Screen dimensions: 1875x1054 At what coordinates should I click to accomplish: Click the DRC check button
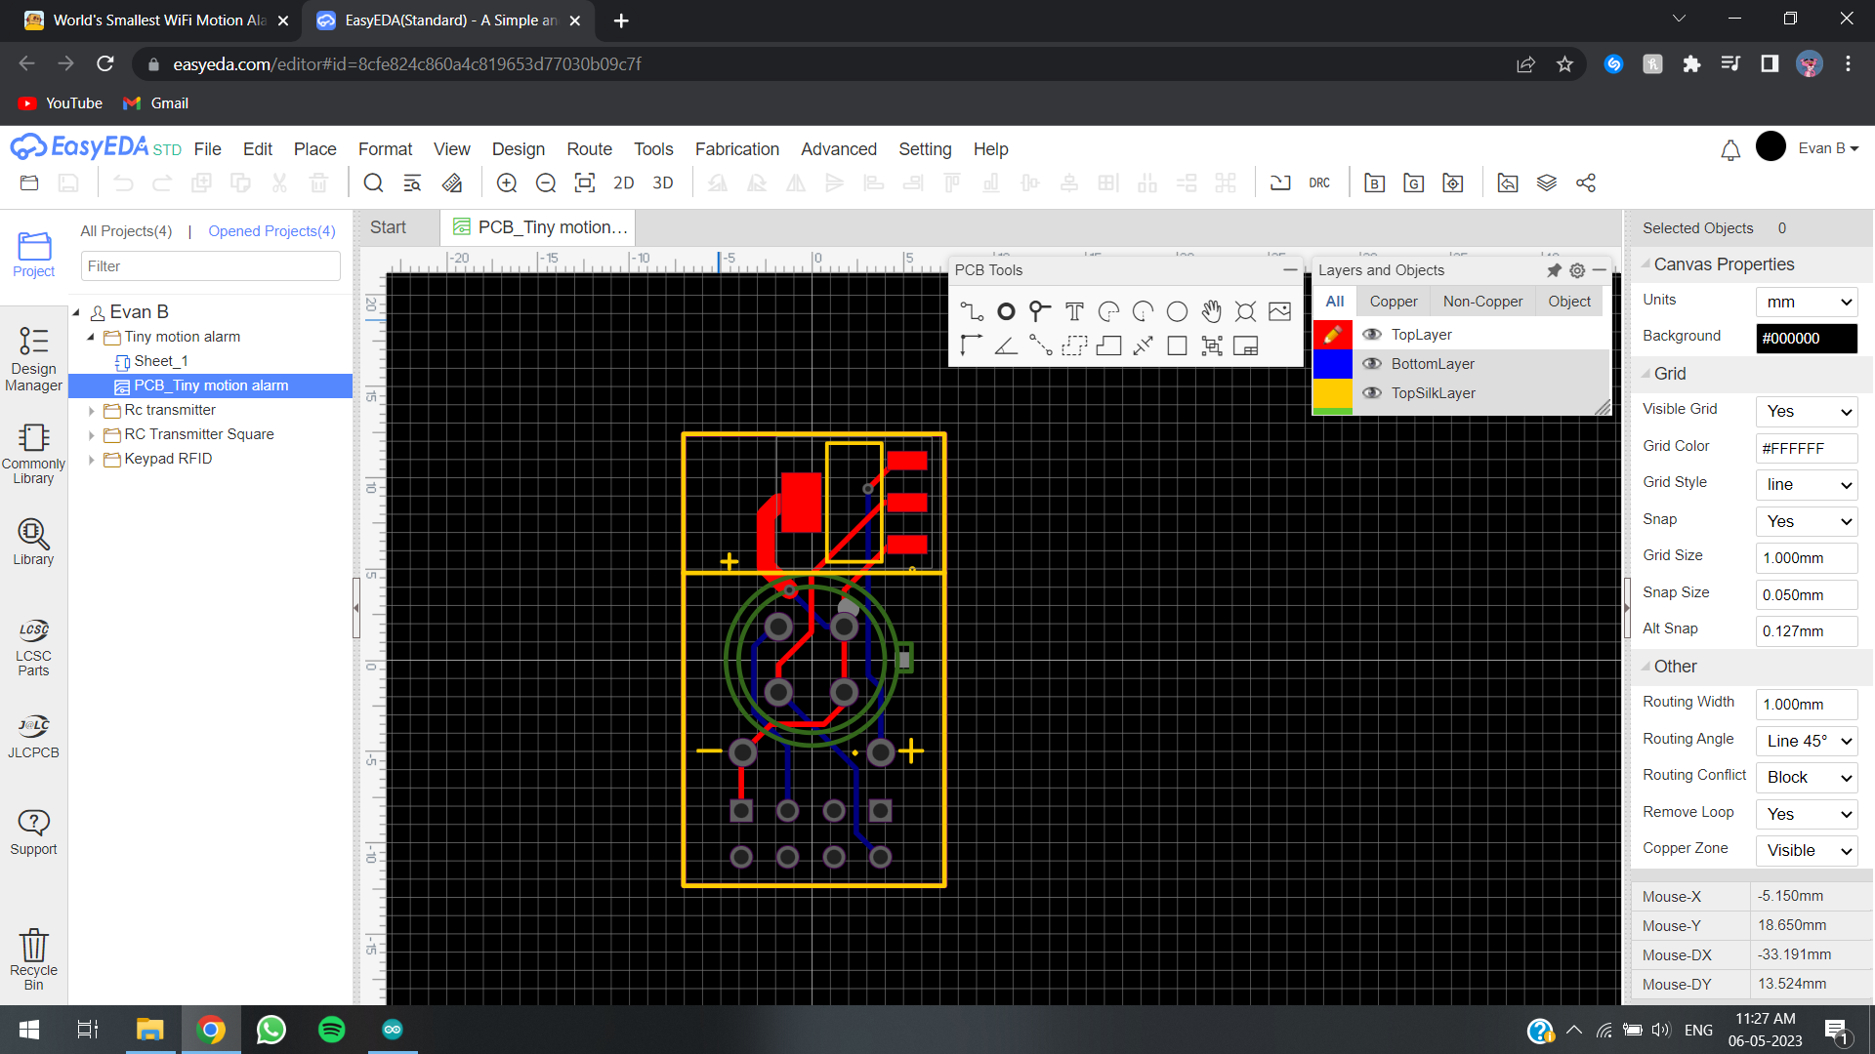point(1320,182)
